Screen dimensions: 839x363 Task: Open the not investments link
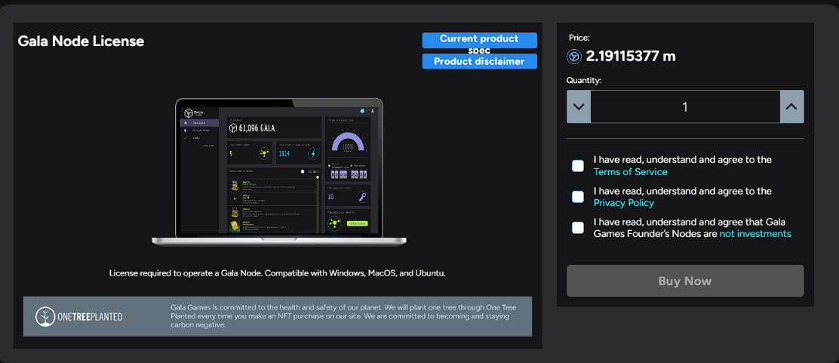755,234
